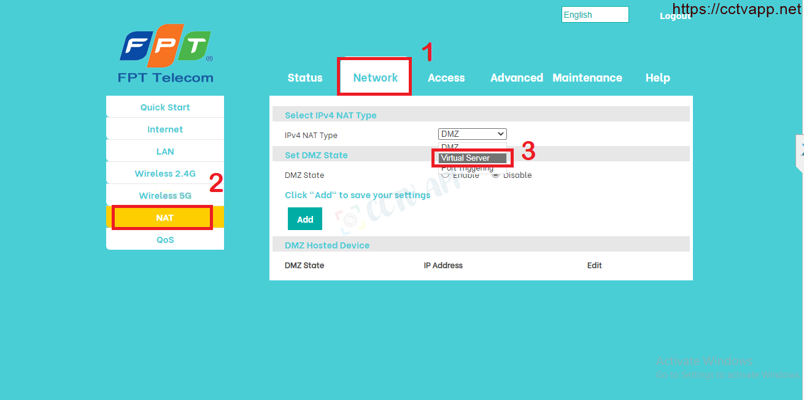Image resolution: width=804 pixels, height=400 pixels.
Task: Select the Disable DMZ State radio button
Action: pos(496,175)
